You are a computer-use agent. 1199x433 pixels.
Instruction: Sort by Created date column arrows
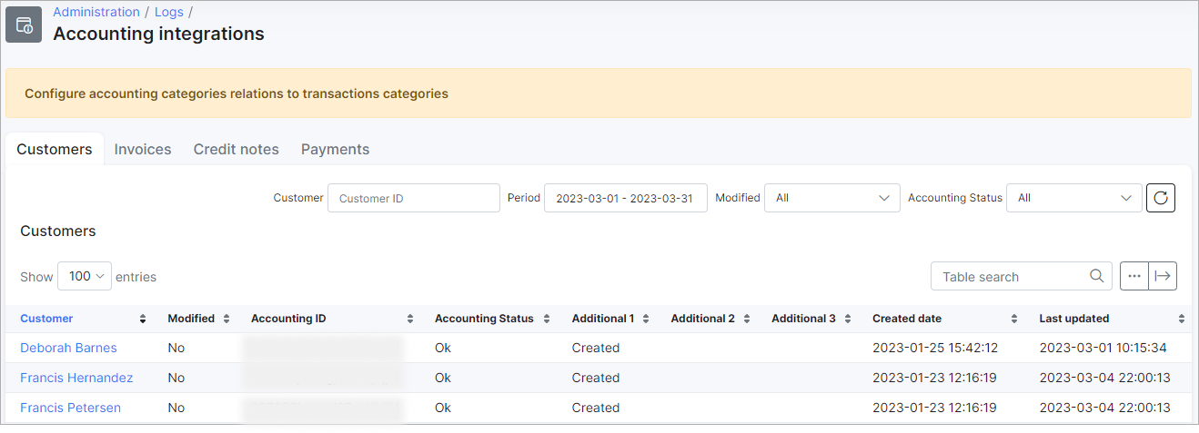1014,319
